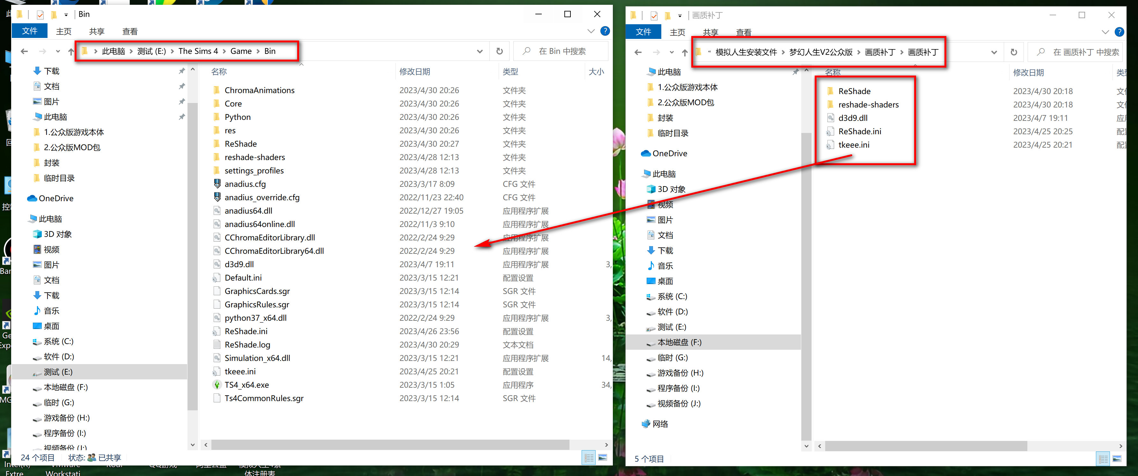Switch to large icons view in the Bin window
1138x476 pixels.
(603, 458)
